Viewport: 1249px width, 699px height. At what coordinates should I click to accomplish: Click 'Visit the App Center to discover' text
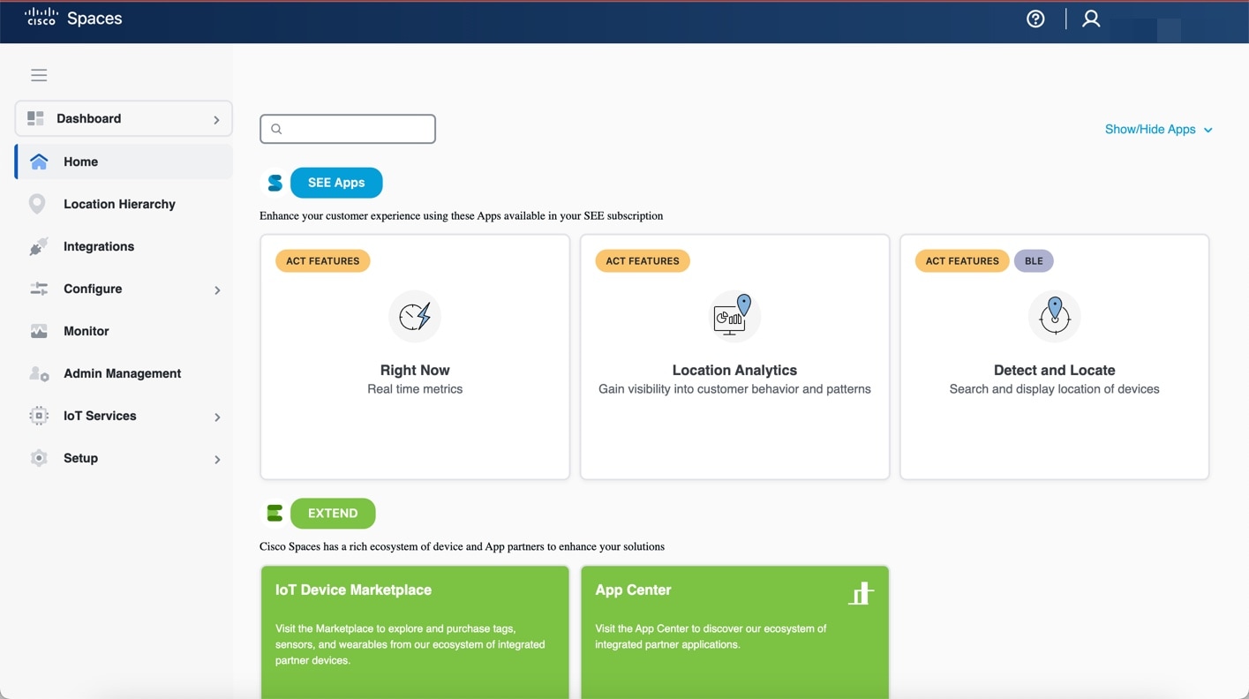[711, 636]
